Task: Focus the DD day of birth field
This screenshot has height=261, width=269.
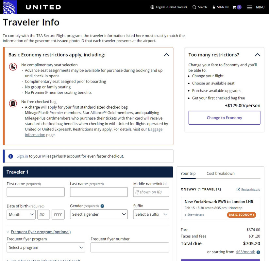Action: [43, 215]
